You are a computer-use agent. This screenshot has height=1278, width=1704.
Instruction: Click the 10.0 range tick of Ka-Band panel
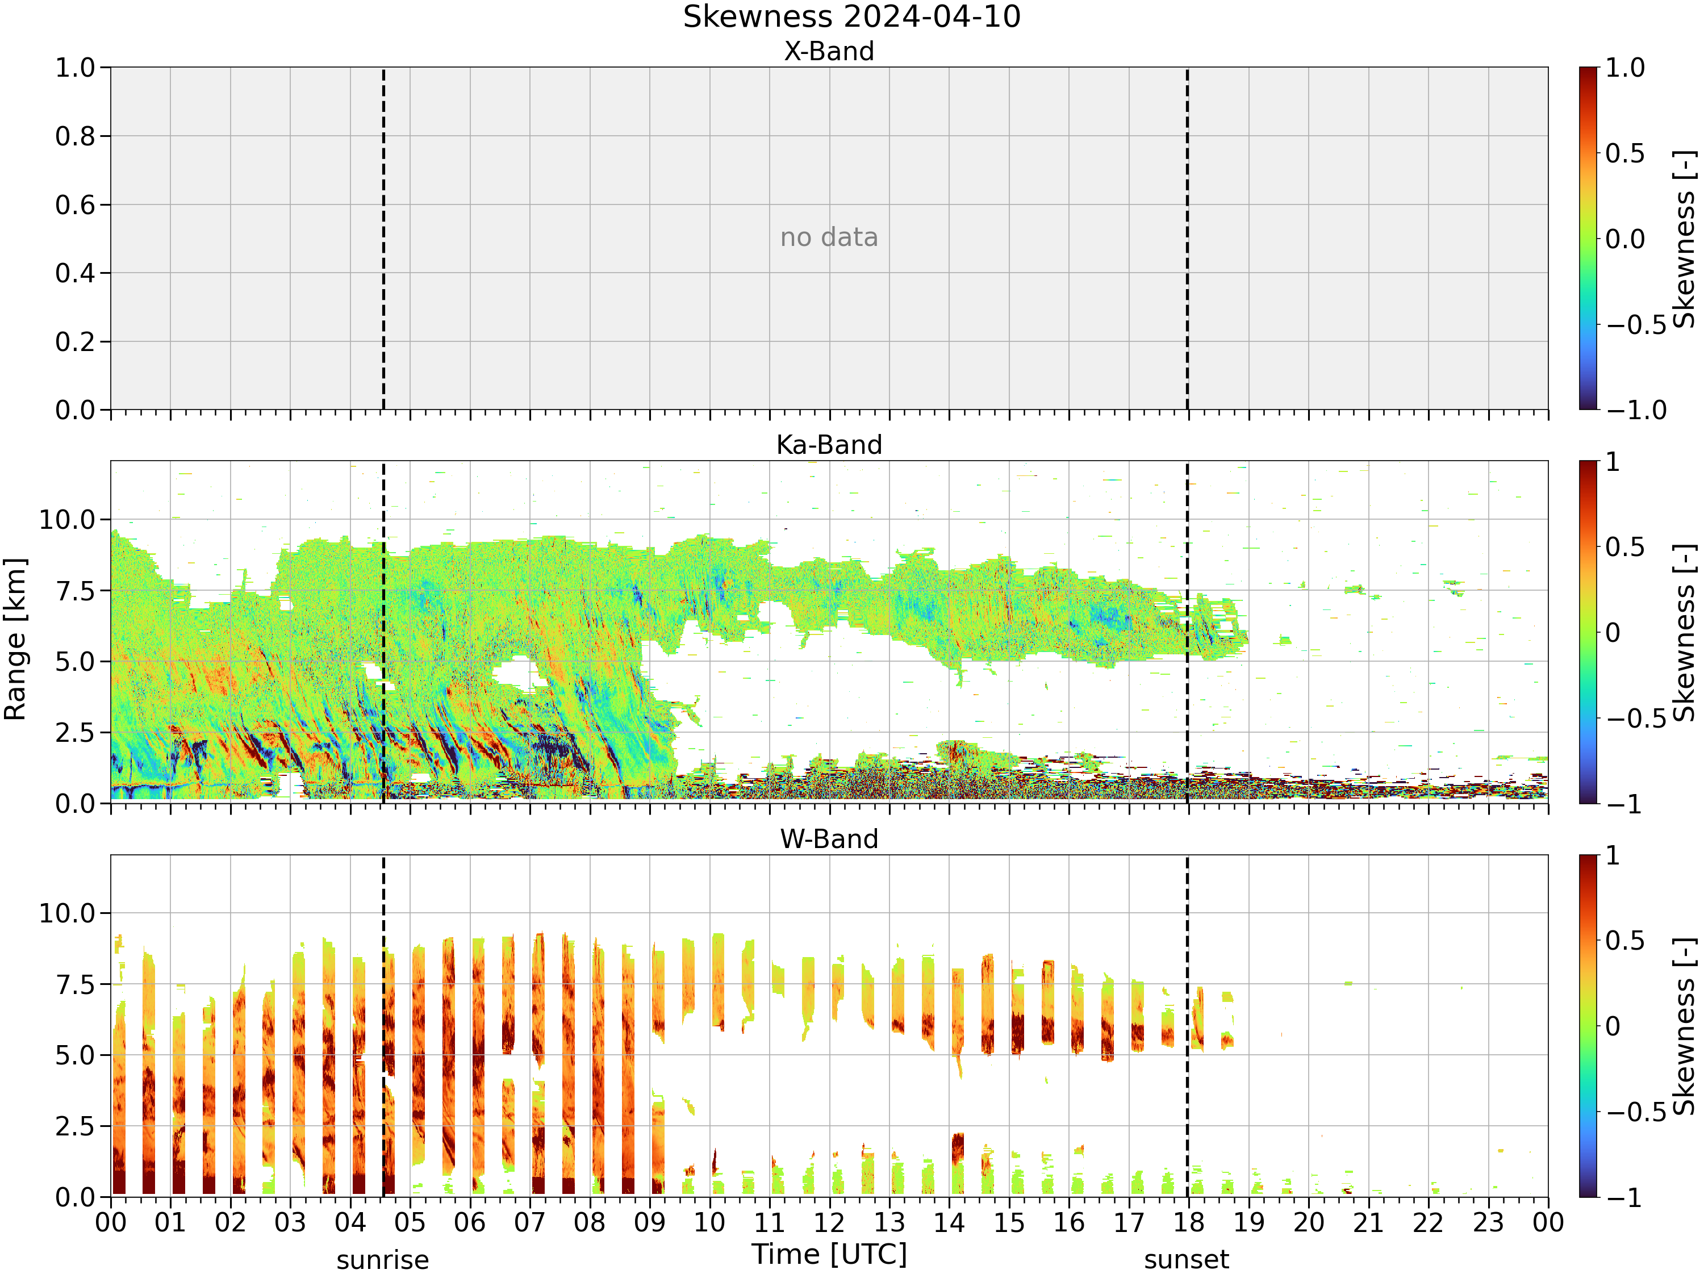pyautogui.click(x=67, y=520)
